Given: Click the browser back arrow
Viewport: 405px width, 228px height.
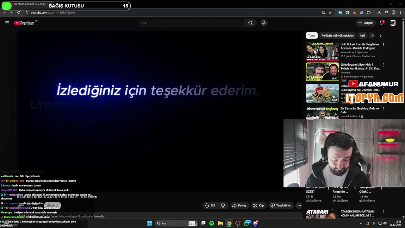Looking at the screenshot, I should (x=4, y=13).
